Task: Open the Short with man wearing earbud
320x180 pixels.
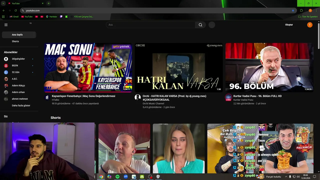Action: [124, 148]
